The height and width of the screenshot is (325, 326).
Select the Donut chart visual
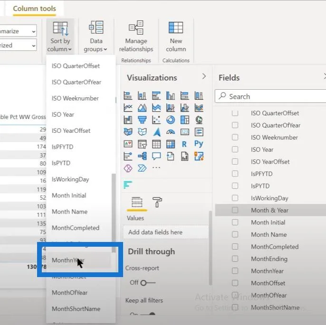pos(171,120)
